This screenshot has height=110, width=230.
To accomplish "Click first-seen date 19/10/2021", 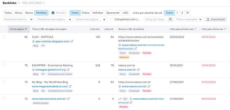I will click(x=177, y=66).
